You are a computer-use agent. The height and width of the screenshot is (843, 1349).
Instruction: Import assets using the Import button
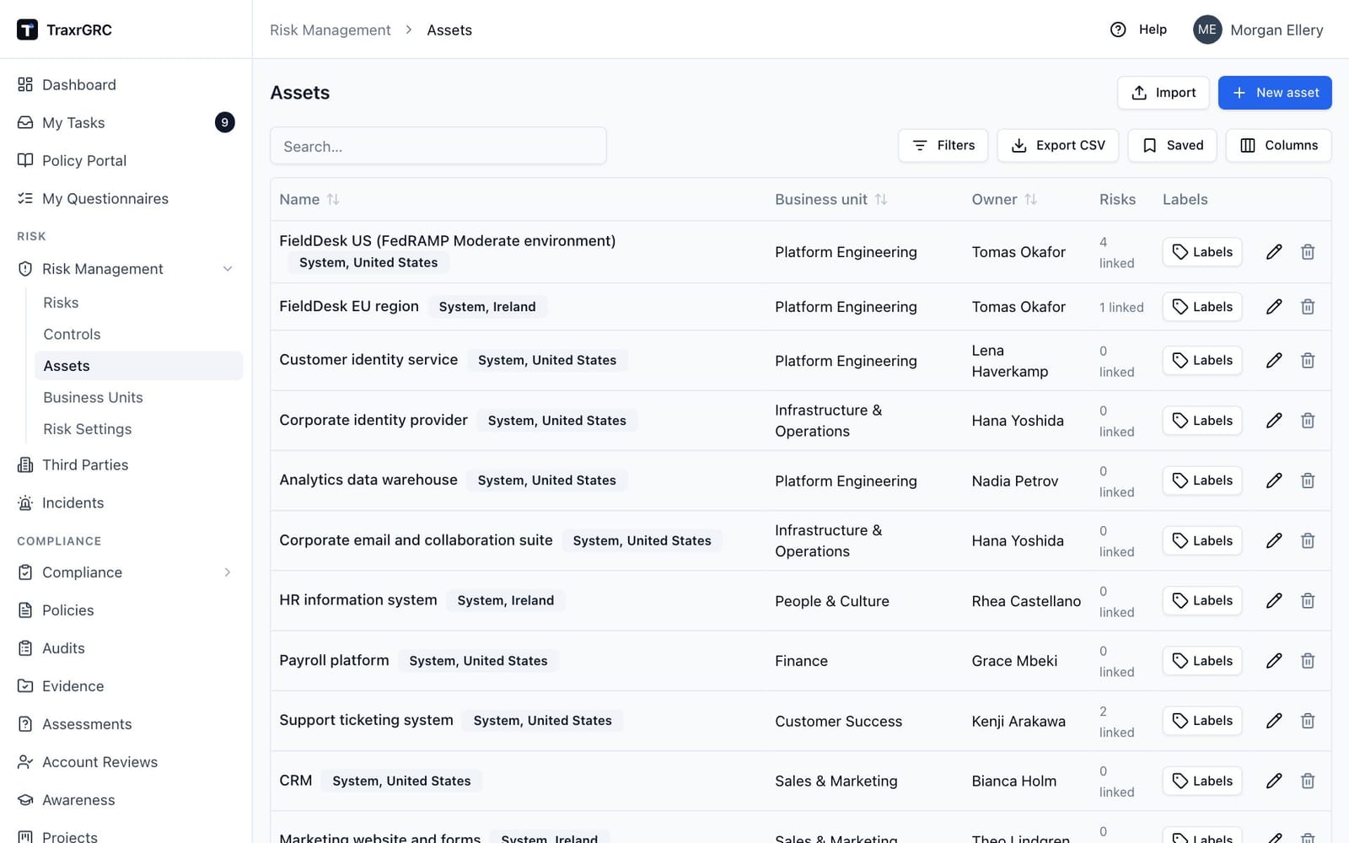click(x=1164, y=93)
